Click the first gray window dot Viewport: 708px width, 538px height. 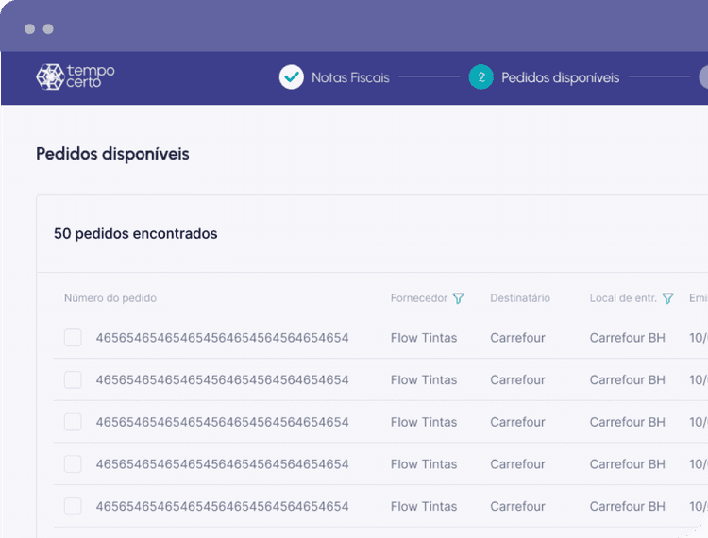pos(30,29)
